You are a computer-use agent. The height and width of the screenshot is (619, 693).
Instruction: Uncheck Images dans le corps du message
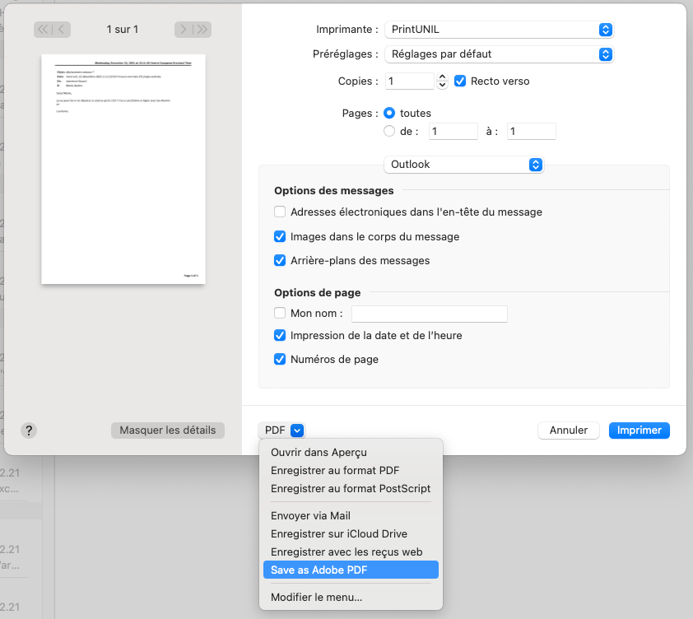tap(280, 236)
